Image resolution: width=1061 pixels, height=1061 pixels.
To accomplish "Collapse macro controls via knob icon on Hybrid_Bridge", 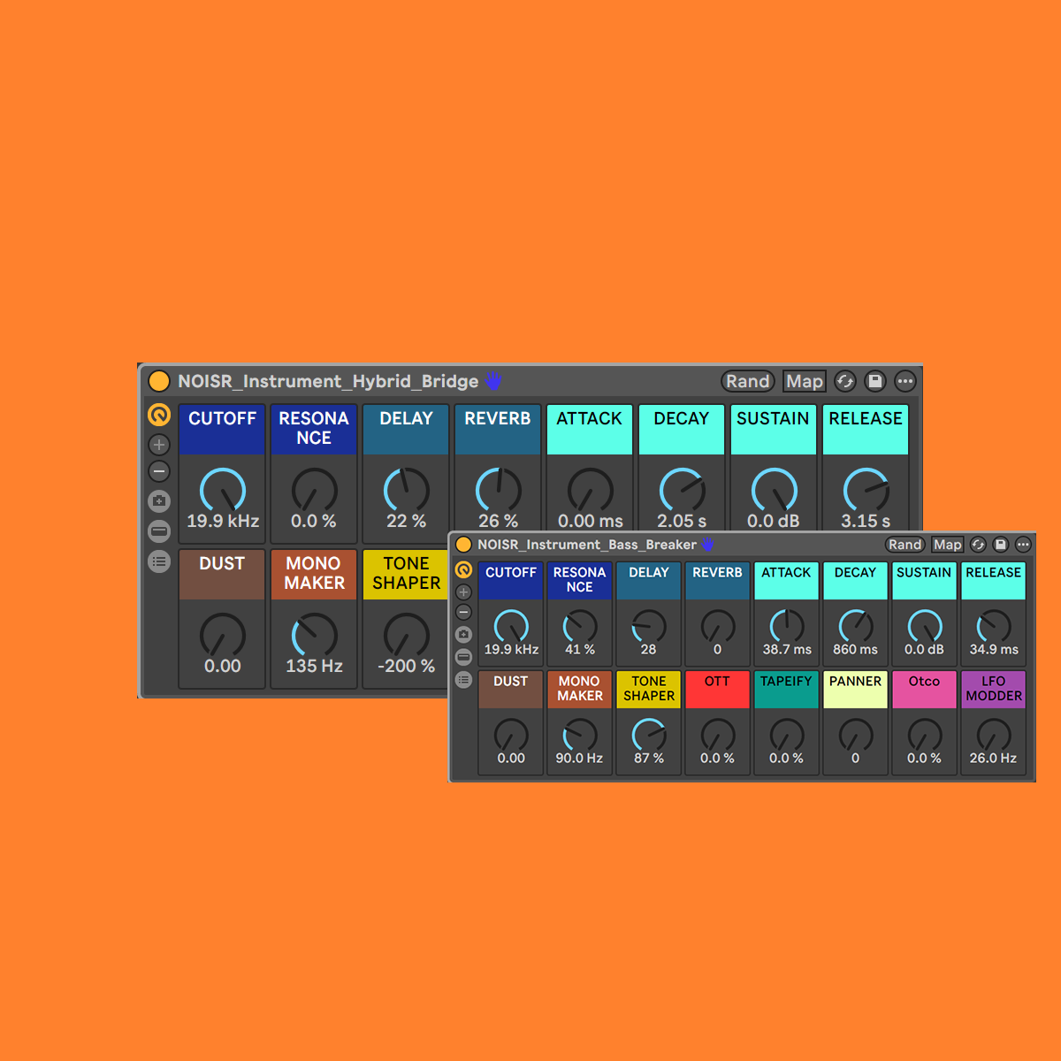I will click(x=159, y=415).
